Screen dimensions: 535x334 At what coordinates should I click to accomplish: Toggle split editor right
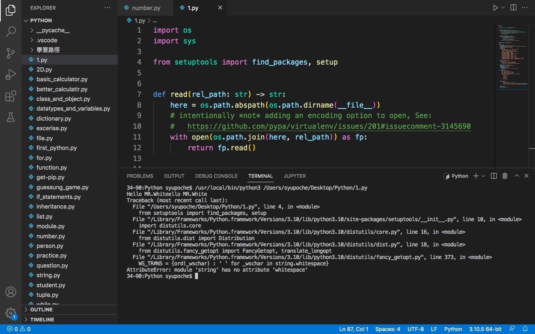pyautogui.click(x=513, y=8)
